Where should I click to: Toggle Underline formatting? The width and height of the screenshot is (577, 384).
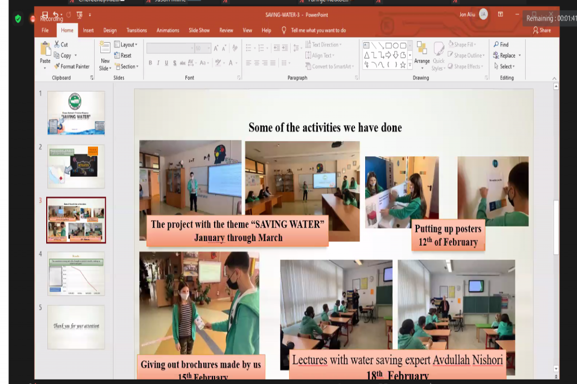(166, 63)
